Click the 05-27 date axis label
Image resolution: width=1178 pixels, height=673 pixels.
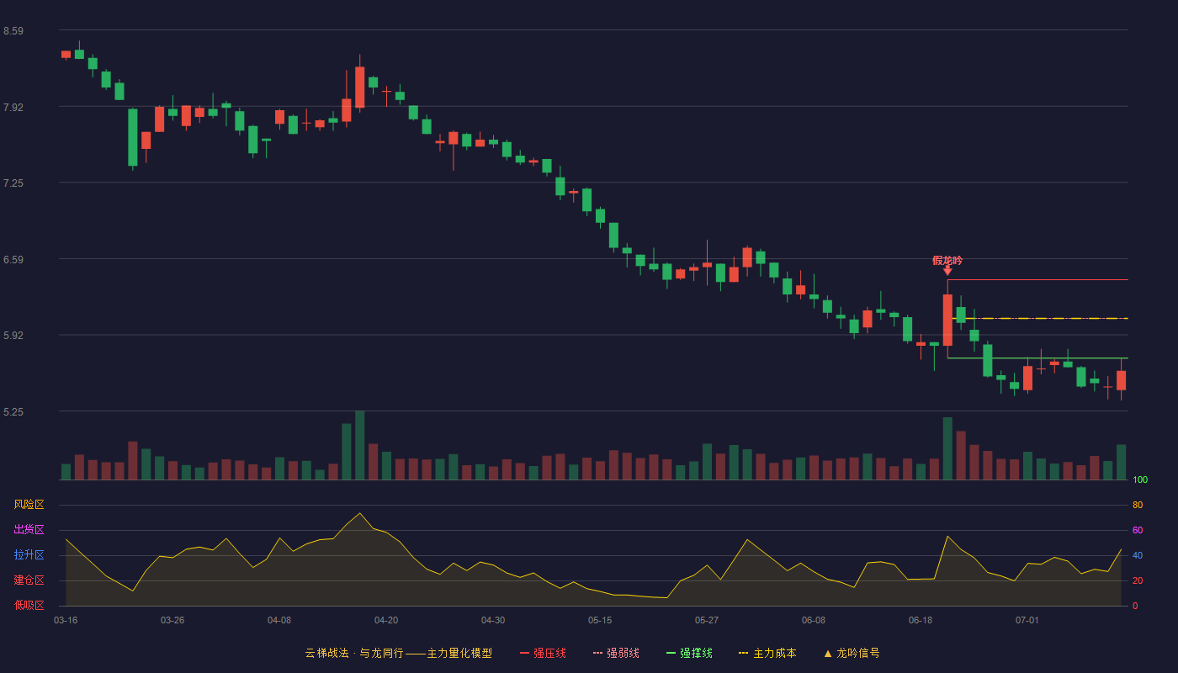707,620
